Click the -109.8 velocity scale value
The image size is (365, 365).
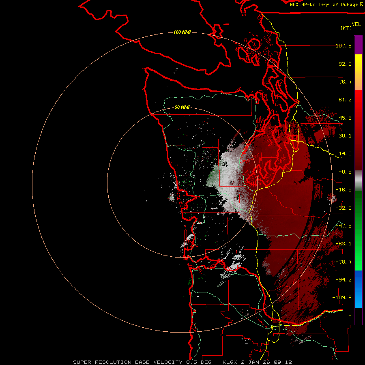pyautogui.click(x=342, y=298)
